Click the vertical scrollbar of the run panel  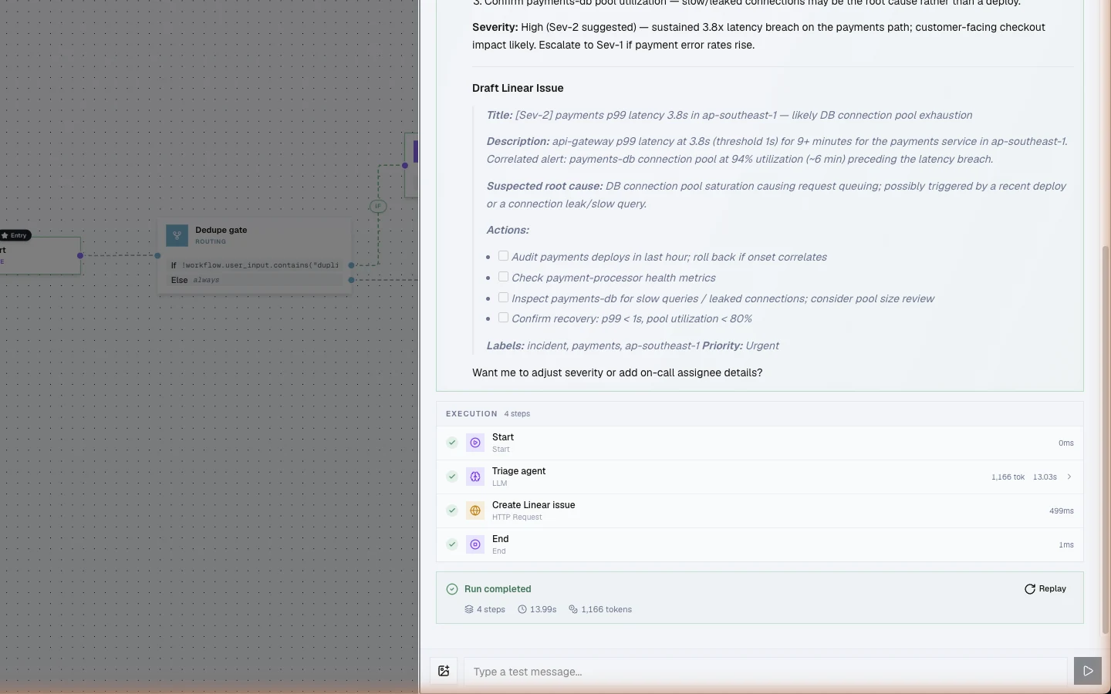coord(1106,440)
